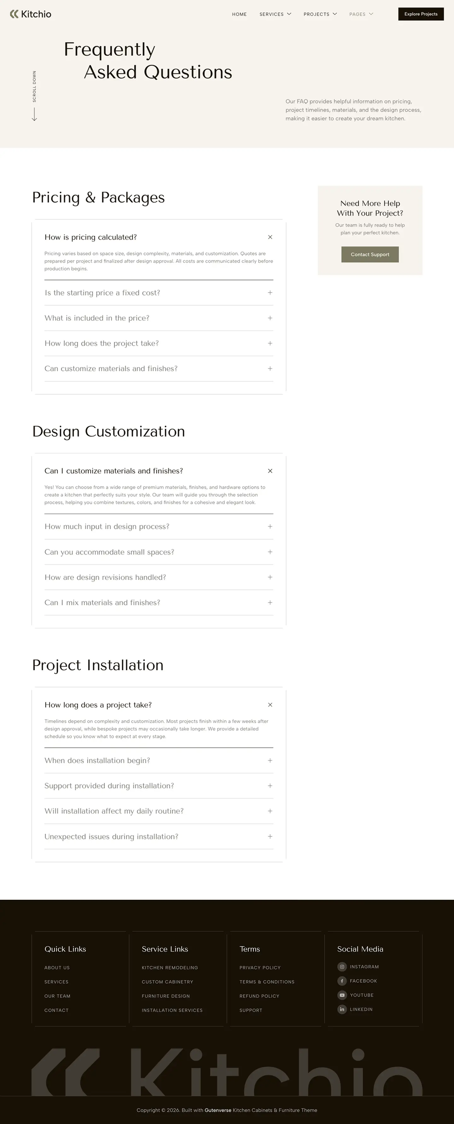Screen dimensions: 454x1124
Task: Toggle 'Is the starting price a fixed cost?' plus
Action: coord(270,292)
